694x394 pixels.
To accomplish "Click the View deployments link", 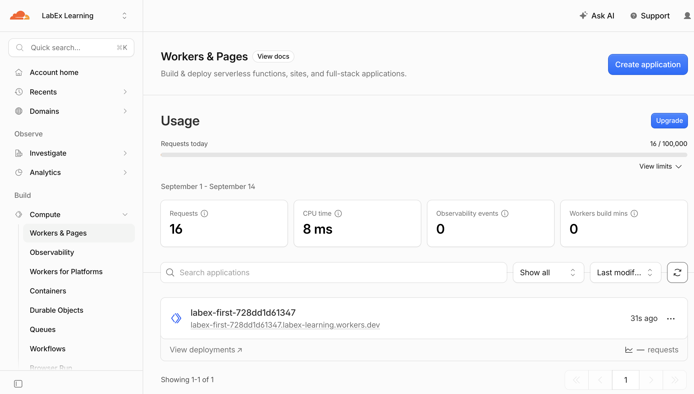I will click(x=206, y=350).
